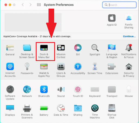
Task: Open Wallet & Apple Pay settings
Action: click(x=44, y=66)
